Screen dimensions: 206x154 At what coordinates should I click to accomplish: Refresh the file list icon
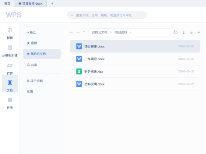pos(191,33)
